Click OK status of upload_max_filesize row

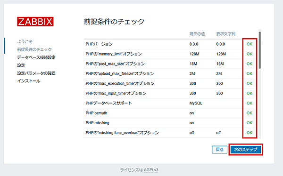click(x=250, y=74)
